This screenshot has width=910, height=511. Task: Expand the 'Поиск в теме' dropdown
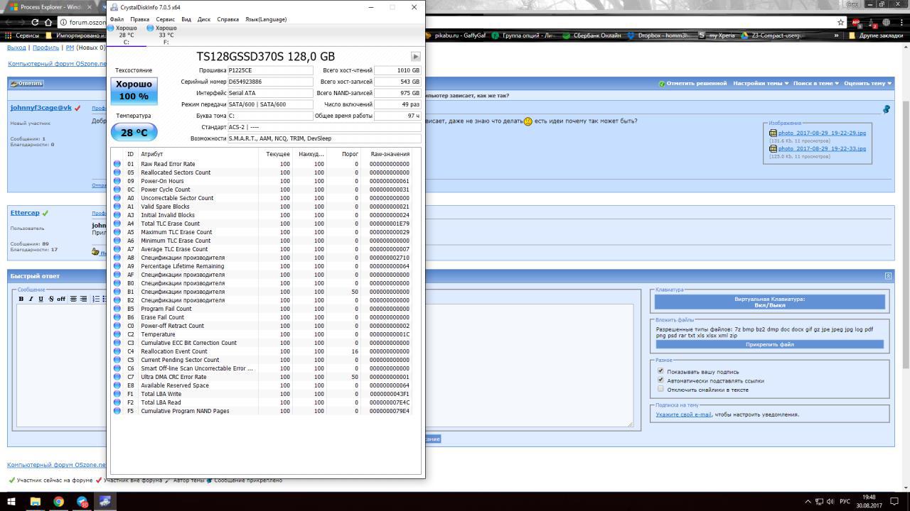coord(815,83)
